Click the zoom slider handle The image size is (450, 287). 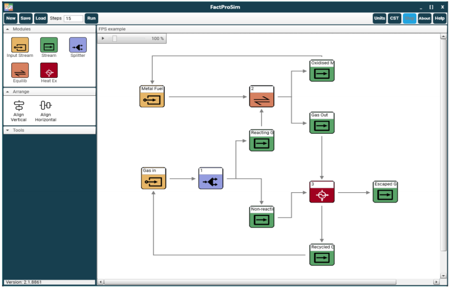(114, 38)
